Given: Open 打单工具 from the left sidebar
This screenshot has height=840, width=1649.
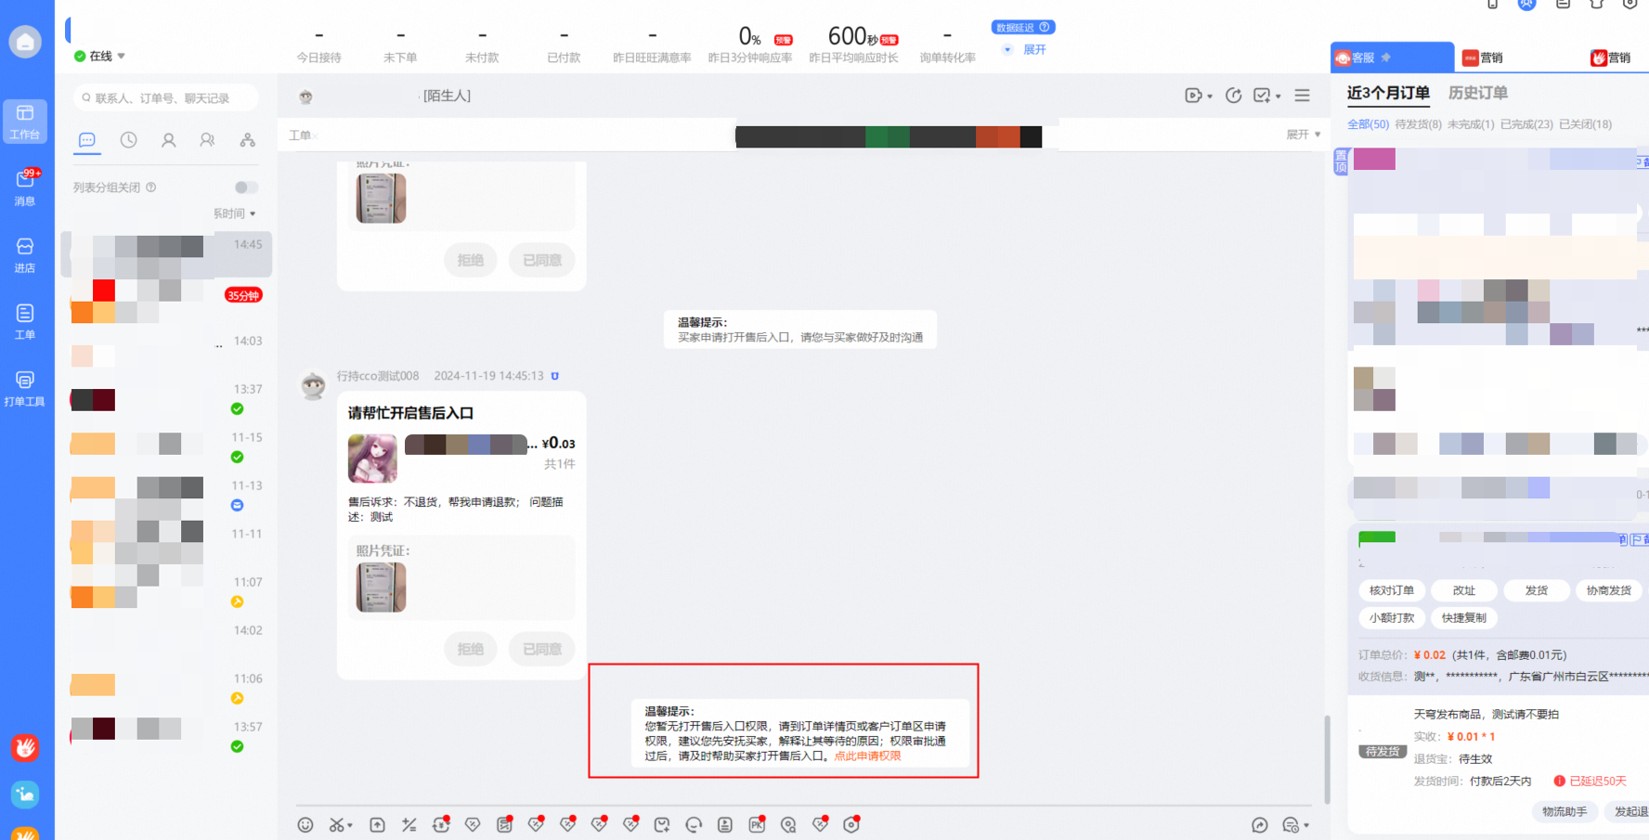Looking at the screenshot, I should [25, 385].
